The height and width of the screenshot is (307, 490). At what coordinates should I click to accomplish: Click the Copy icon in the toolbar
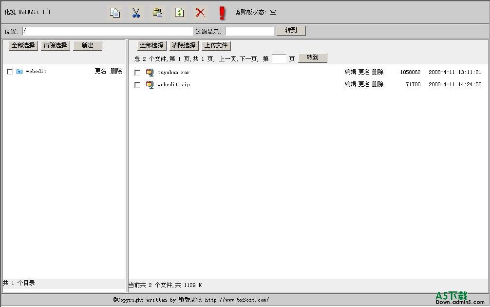pos(115,13)
